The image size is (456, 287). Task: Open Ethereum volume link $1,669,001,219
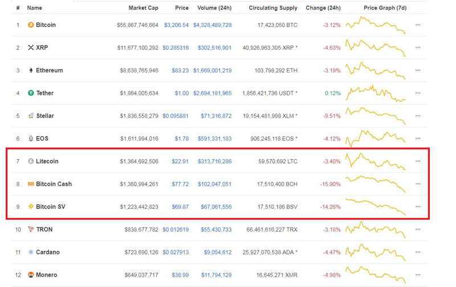pos(213,70)
